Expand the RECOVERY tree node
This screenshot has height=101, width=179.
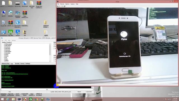pyautogui.click(x=4, y=45)
